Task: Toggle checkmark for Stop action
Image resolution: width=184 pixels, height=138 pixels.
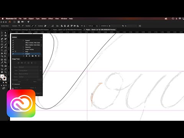Action: pyautogui.click(x=13, y=51)
